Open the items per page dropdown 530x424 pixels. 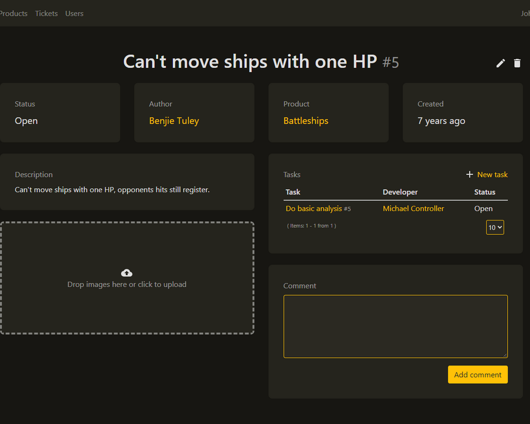[x=495, y=227]
